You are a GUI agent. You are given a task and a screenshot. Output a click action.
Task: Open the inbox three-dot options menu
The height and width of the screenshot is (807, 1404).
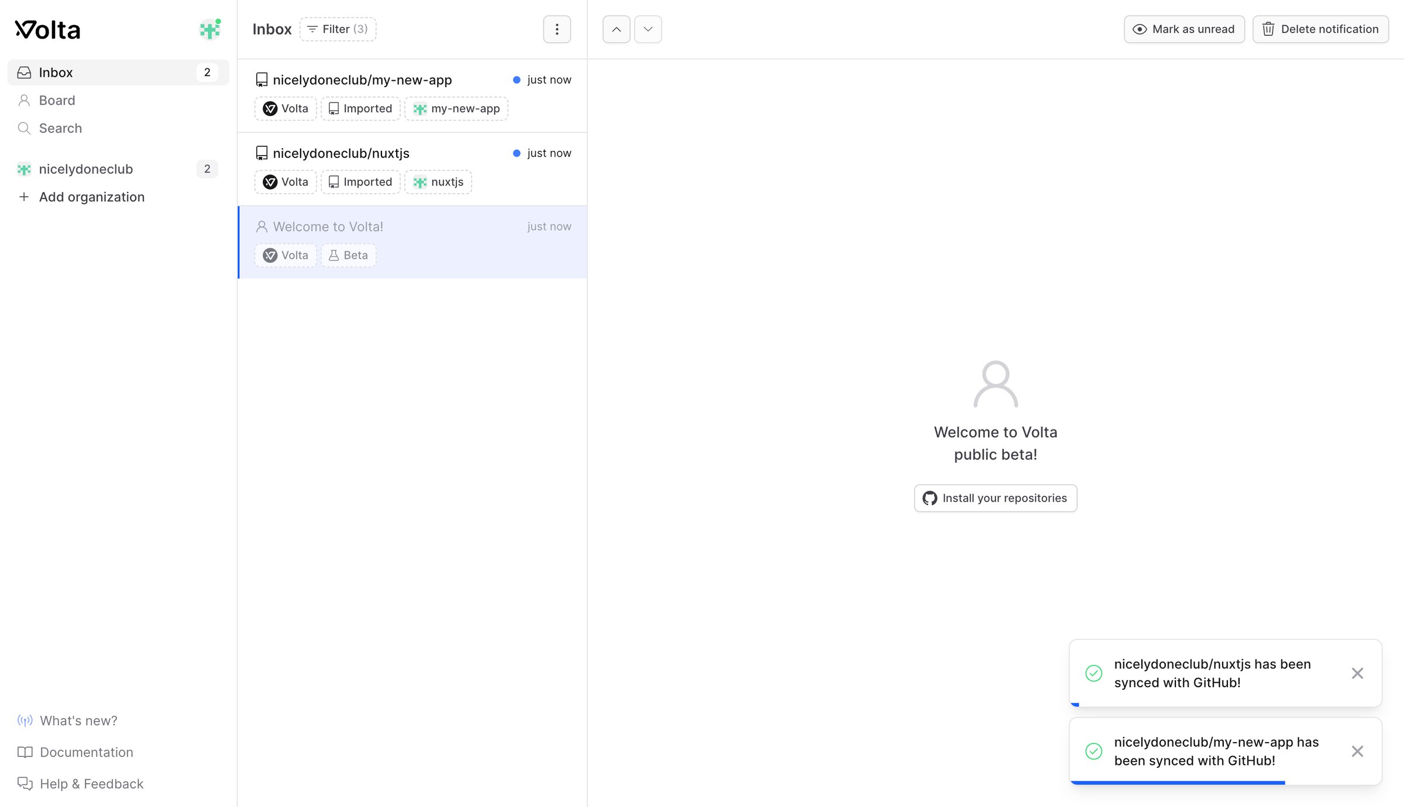557,29
